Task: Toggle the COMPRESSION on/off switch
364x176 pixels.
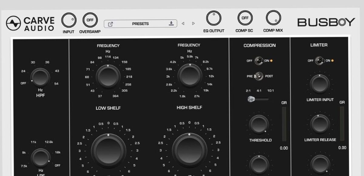Action: pos(259,61)
